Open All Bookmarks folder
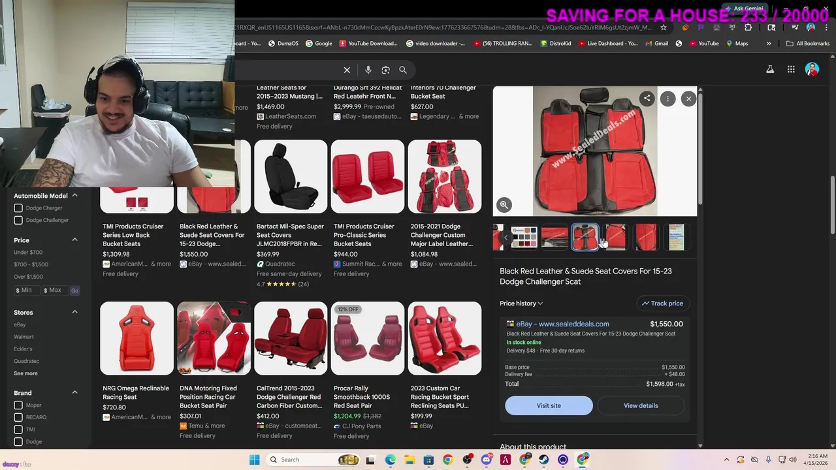Image resolution: width=836 pixels, height=470 pixels. coord(808,44)
